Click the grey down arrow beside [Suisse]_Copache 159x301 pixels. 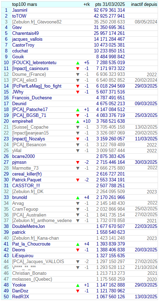[78, 127]
